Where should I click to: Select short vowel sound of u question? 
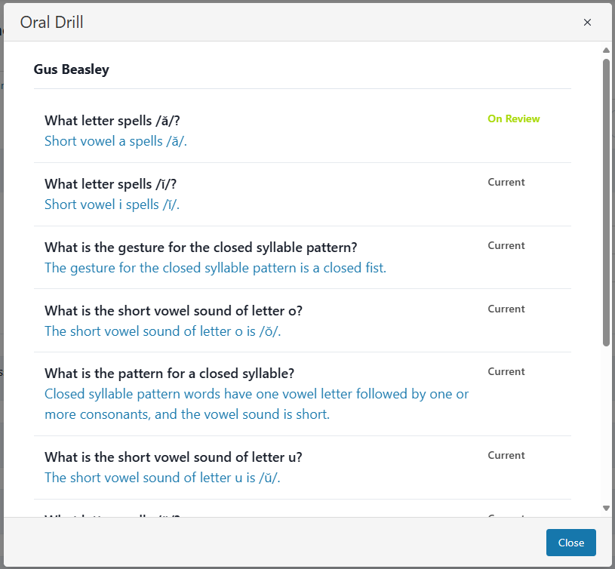(174, 457)
